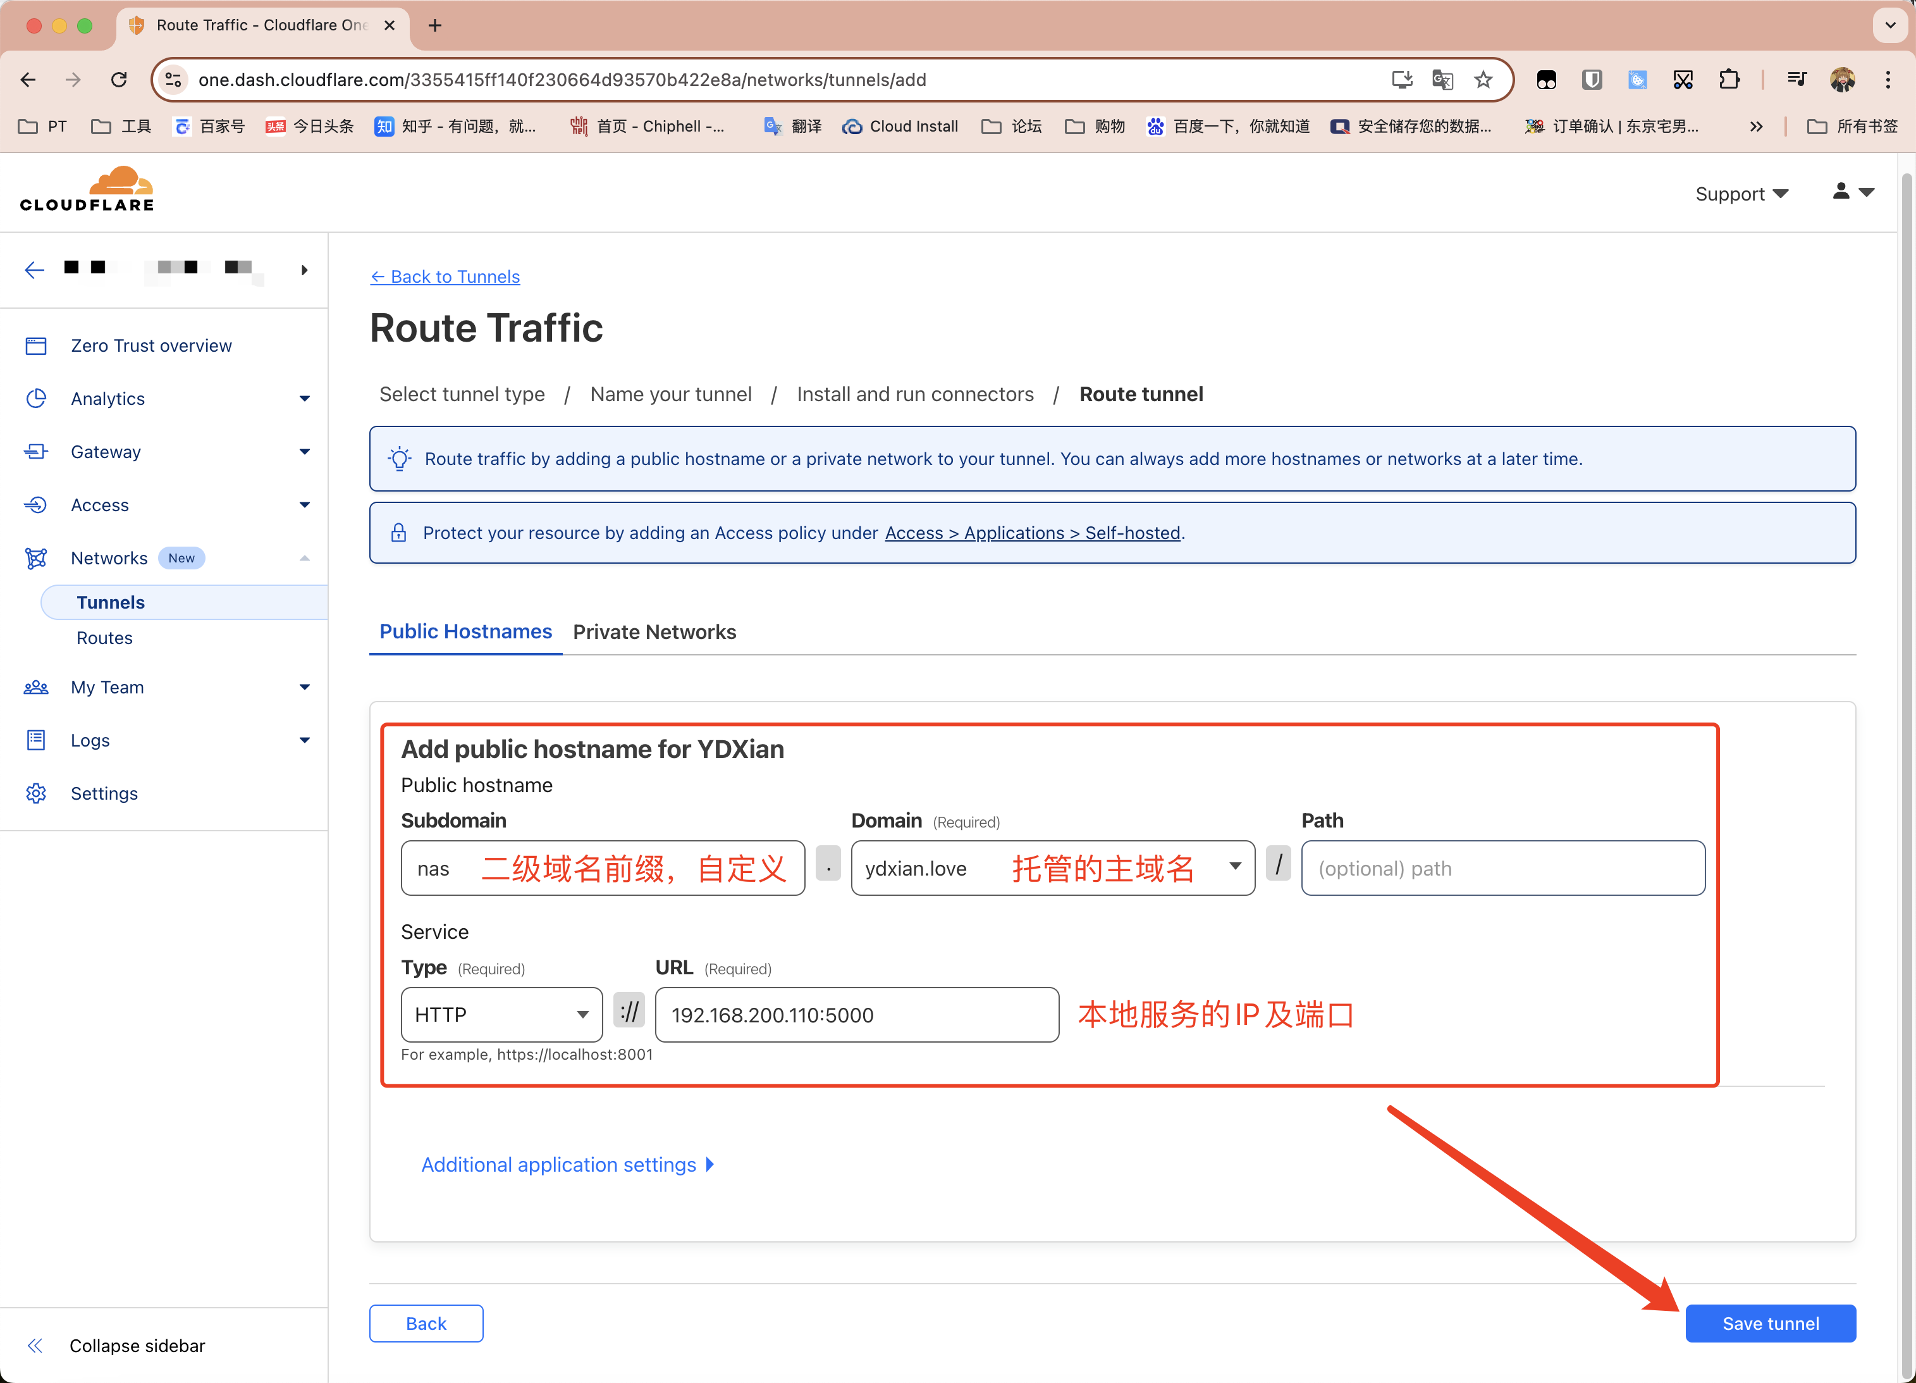Viewport: 1916px width, 1383px height.
Task: Click the Back button
Action: click(426, 1323)
